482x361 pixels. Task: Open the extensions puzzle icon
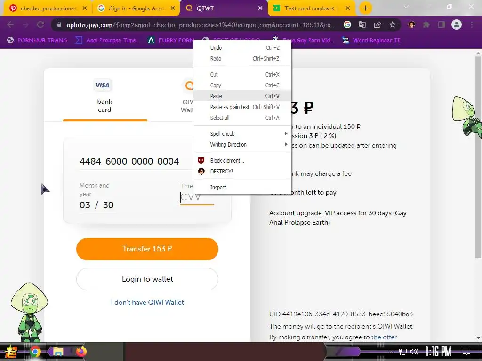tap(426, 24)
